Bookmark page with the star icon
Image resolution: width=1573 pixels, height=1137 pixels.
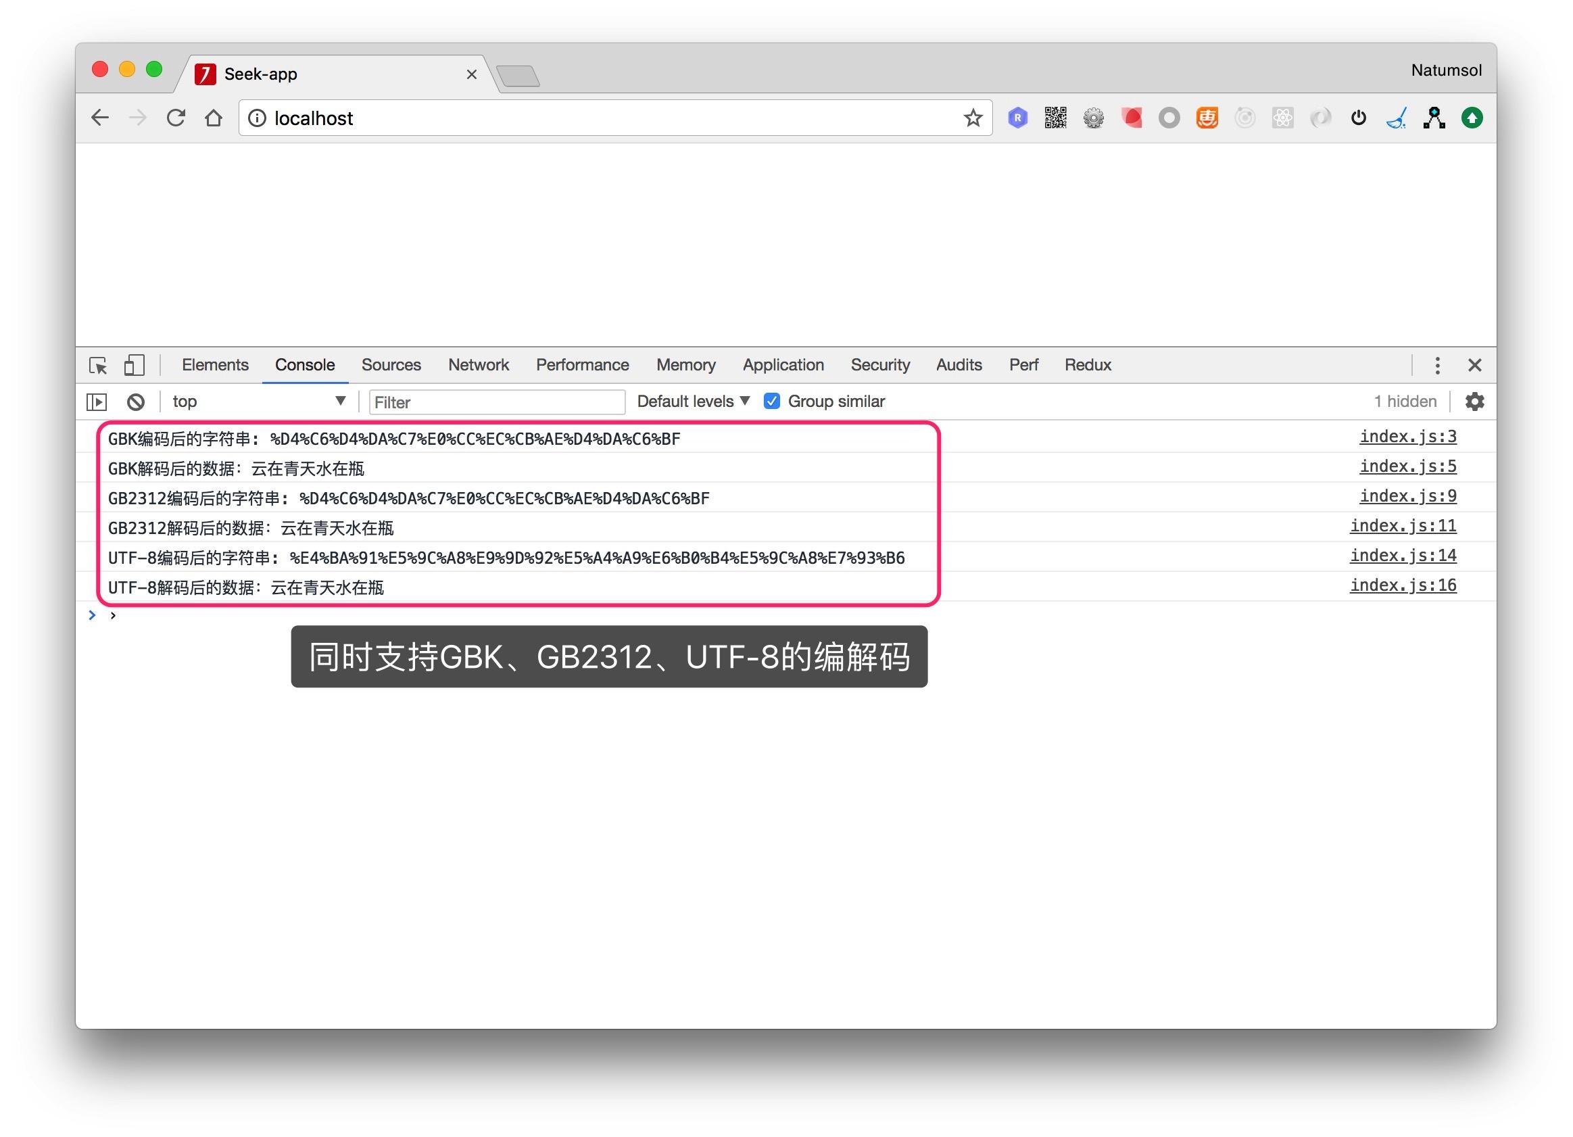[972, 118]
